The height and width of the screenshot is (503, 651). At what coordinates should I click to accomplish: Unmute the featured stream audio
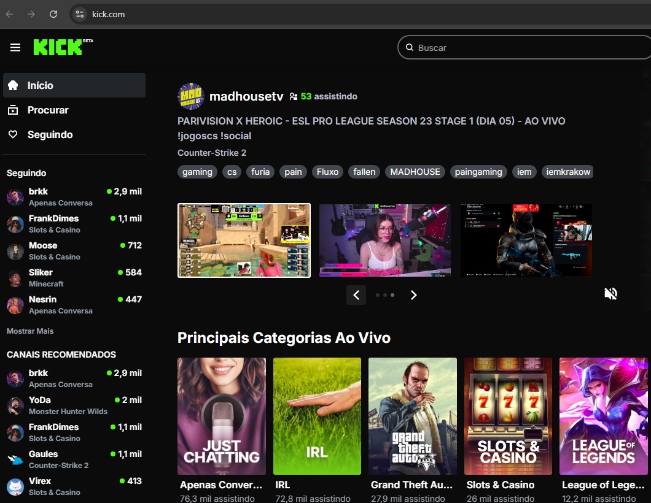click(610, 294)
